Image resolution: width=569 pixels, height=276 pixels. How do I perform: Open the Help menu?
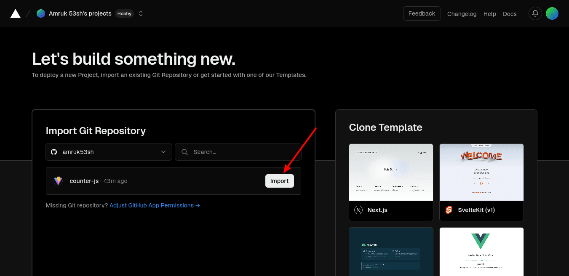(x=489, y=14)
